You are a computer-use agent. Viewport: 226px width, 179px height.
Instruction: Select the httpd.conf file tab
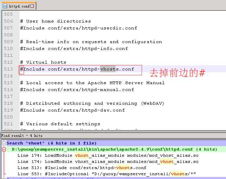click(19, 6)
